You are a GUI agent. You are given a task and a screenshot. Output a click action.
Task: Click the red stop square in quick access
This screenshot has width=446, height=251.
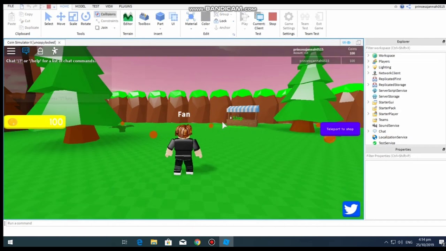49,7
